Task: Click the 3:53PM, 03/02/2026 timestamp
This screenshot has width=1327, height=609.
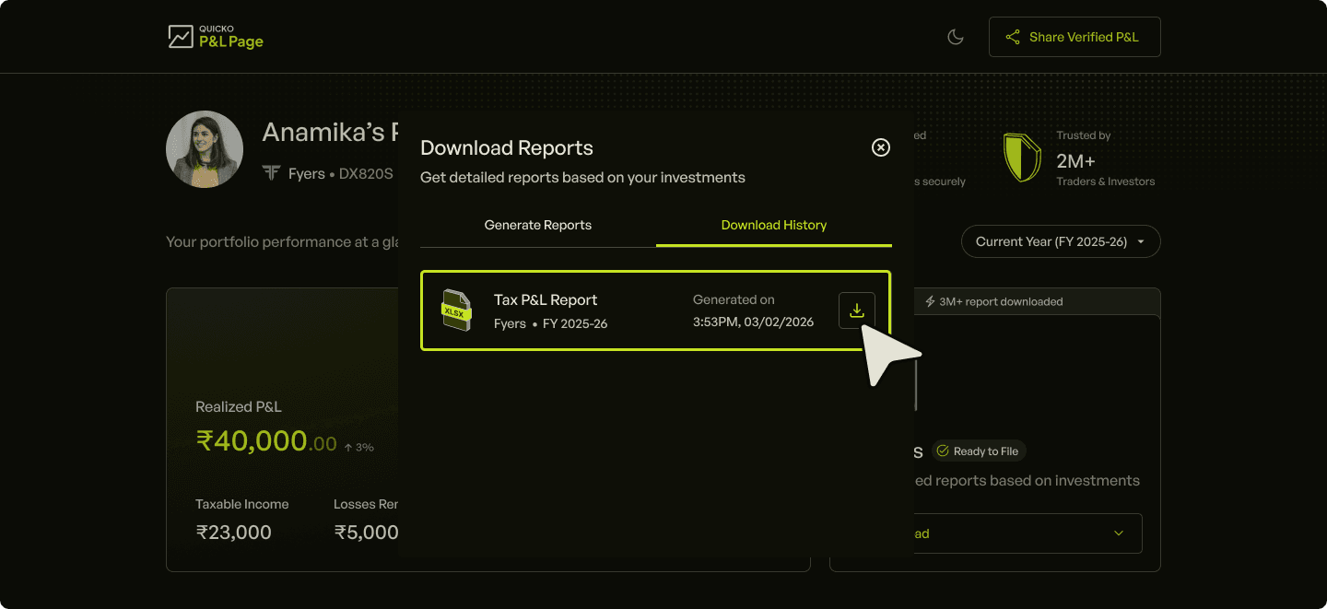Action: point(754,322)
